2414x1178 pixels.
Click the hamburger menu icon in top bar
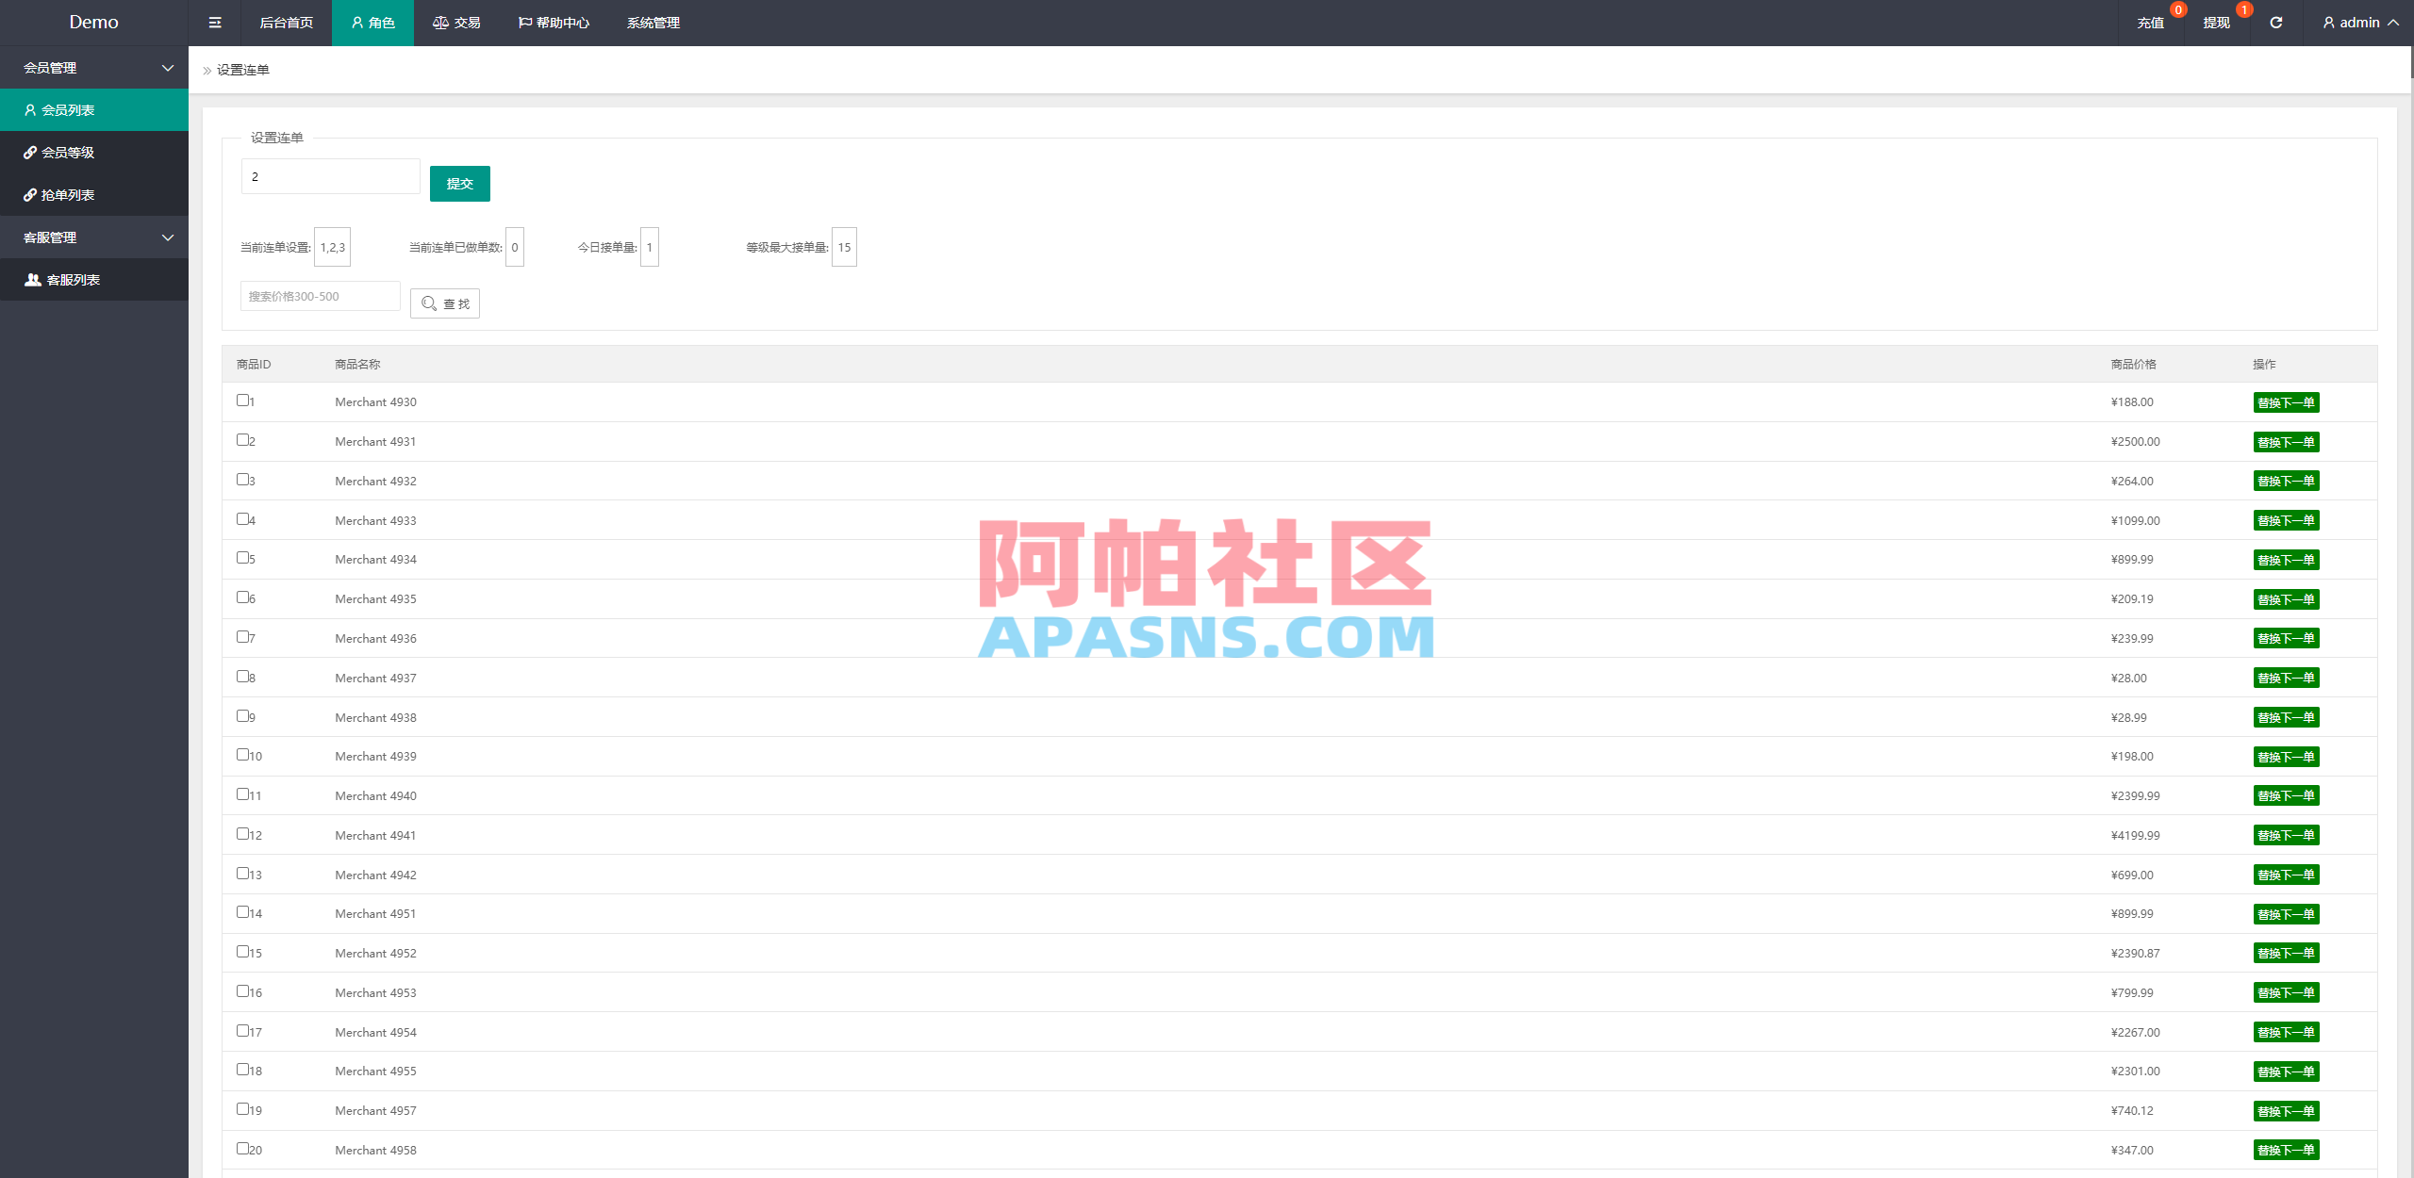214,23
